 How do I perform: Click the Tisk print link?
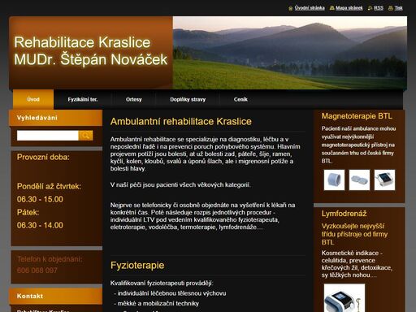point(398,8)
